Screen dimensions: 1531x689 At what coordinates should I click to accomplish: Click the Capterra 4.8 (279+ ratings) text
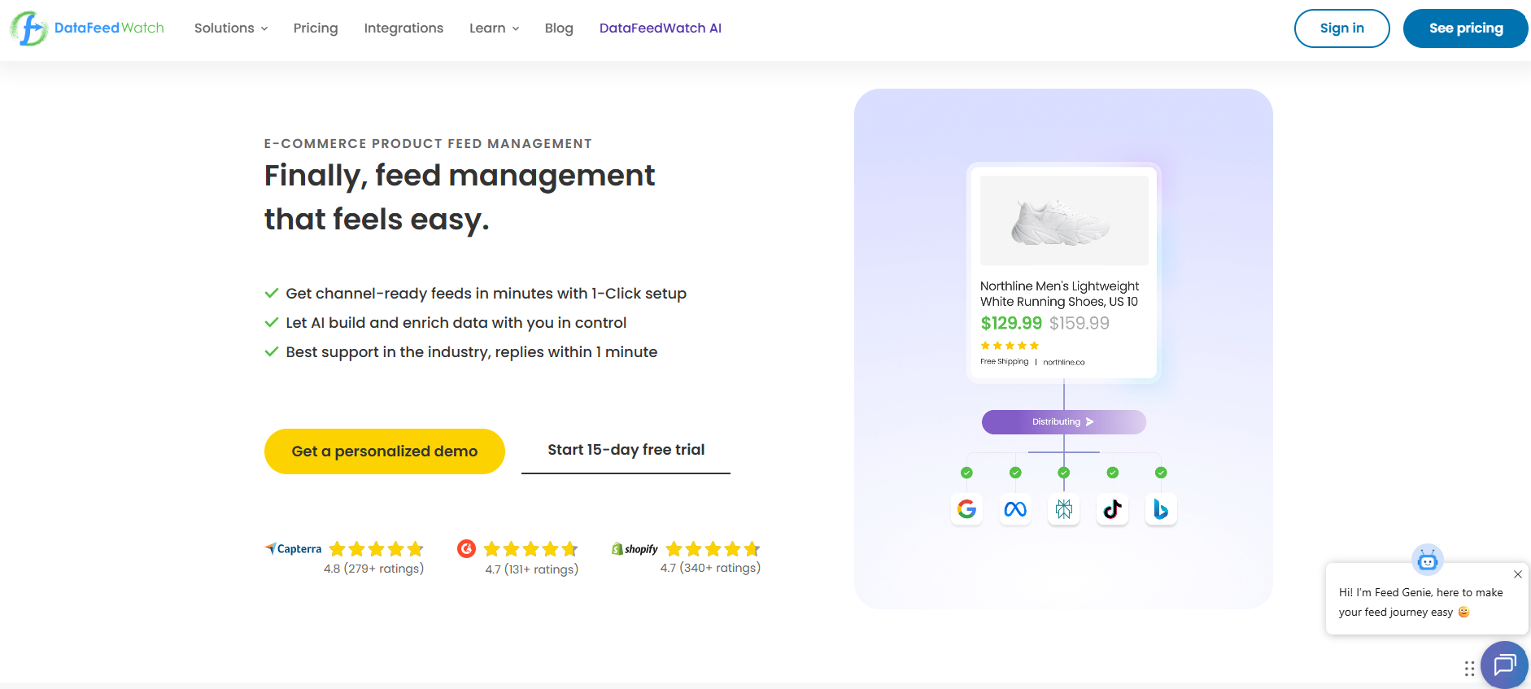[x=373, y=569]
